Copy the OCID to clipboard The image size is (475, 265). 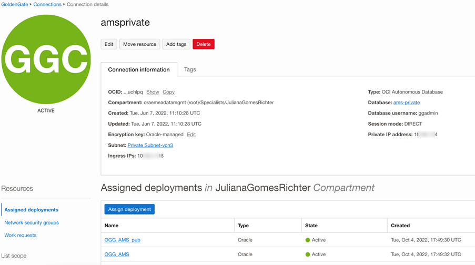[168, 92]
